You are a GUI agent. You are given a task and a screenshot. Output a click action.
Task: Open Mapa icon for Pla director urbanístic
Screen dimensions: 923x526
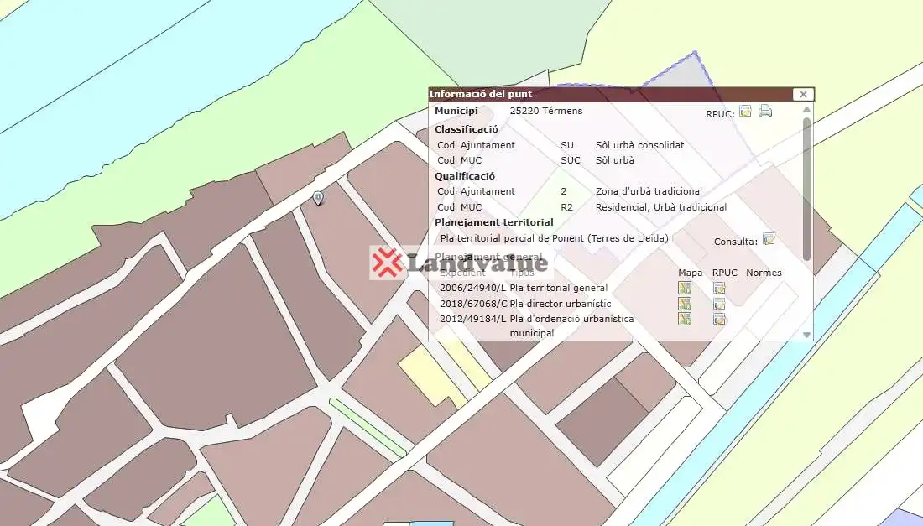click(684, 305)
